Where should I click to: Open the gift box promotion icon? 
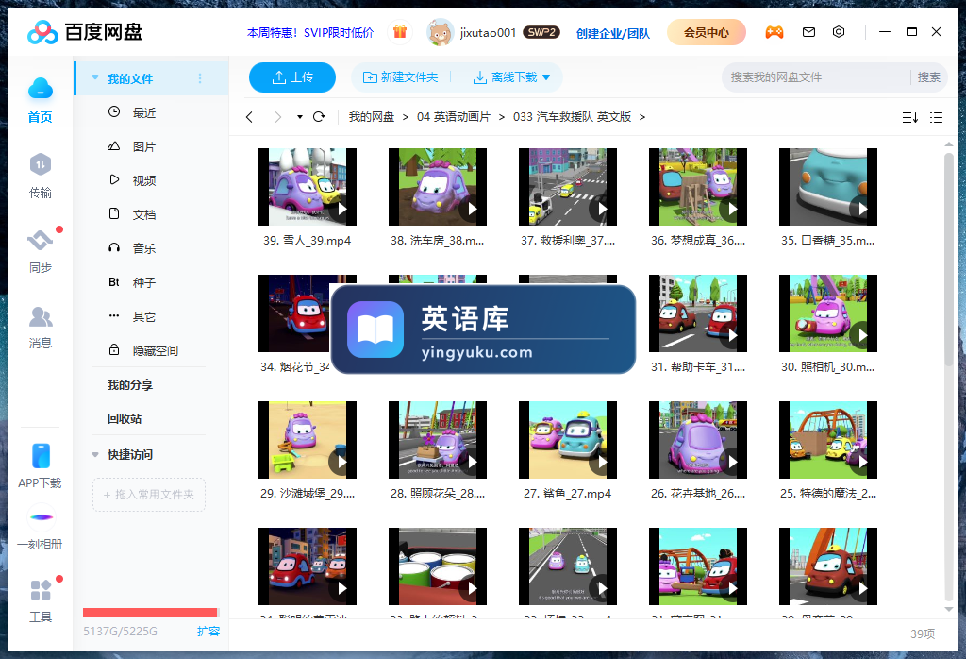pos(400,32)
